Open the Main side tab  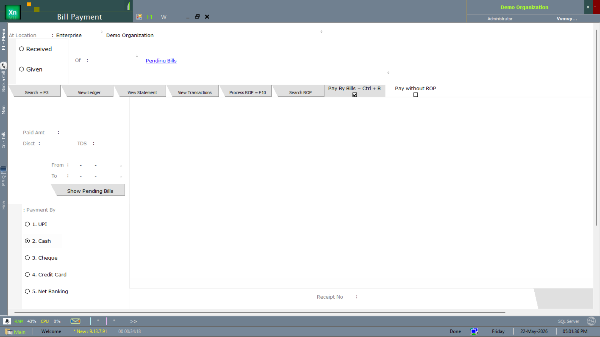click(3, 110)
